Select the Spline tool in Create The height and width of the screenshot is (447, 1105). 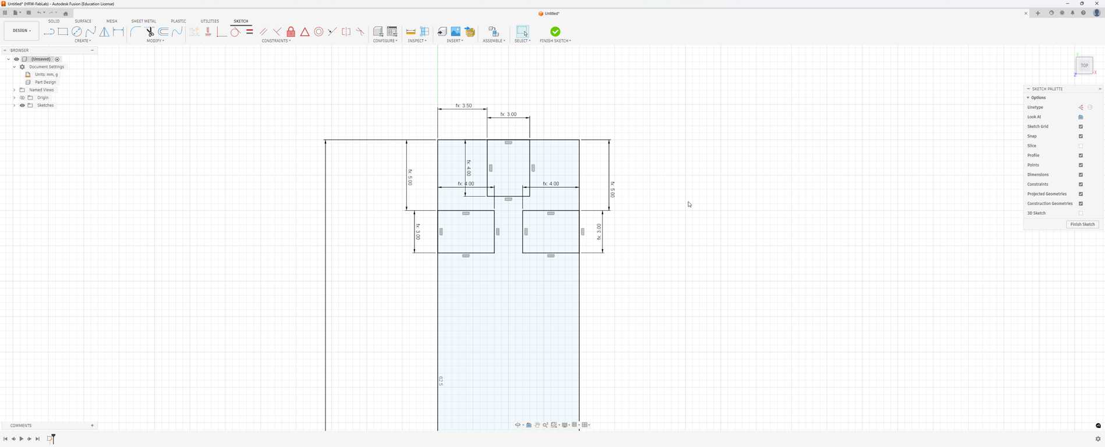(91, 31)
